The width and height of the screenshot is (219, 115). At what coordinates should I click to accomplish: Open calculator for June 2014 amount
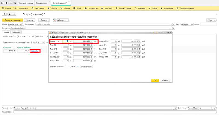point(140,49)
